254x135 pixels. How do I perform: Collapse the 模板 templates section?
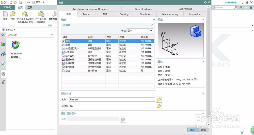coord(154,19)
